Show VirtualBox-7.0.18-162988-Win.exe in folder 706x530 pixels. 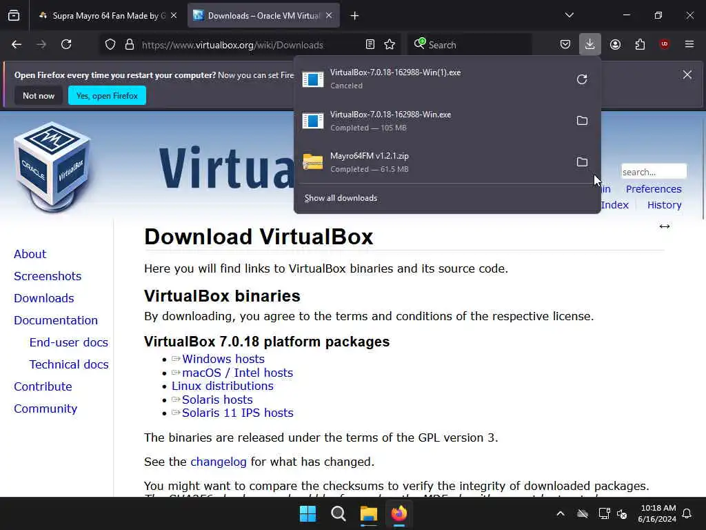582,121
